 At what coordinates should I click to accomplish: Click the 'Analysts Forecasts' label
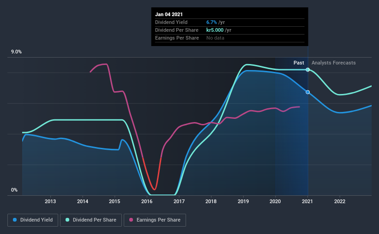point(334,63)
